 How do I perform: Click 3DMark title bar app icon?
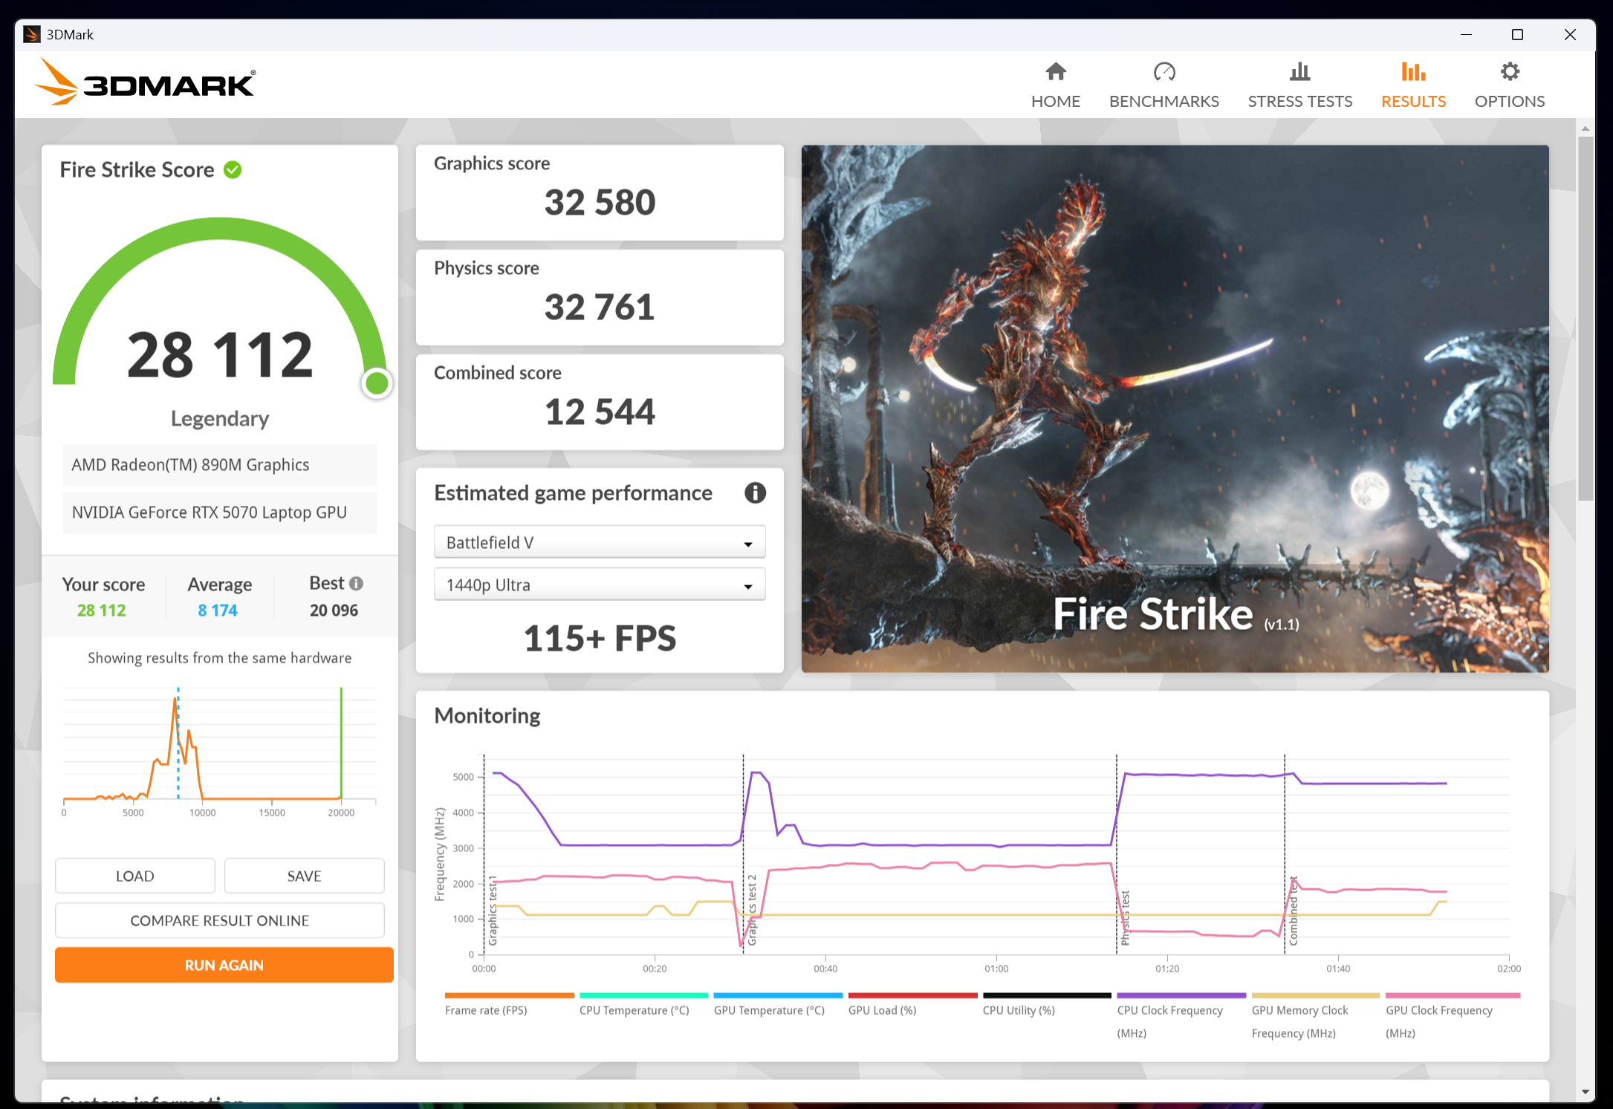point(32,34)
